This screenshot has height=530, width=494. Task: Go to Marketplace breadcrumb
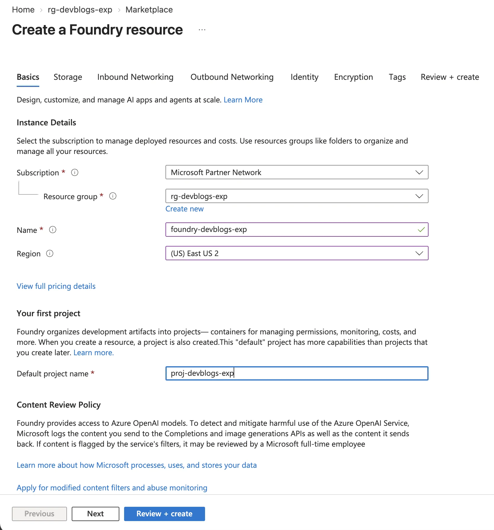149,10
